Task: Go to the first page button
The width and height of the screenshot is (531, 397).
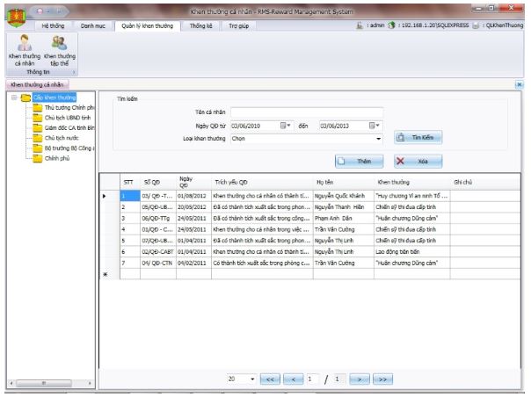Action: (270, 379)
